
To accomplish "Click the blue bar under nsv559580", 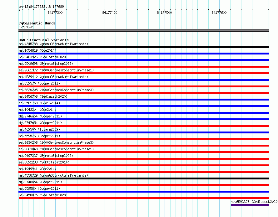I will (144, 192).
